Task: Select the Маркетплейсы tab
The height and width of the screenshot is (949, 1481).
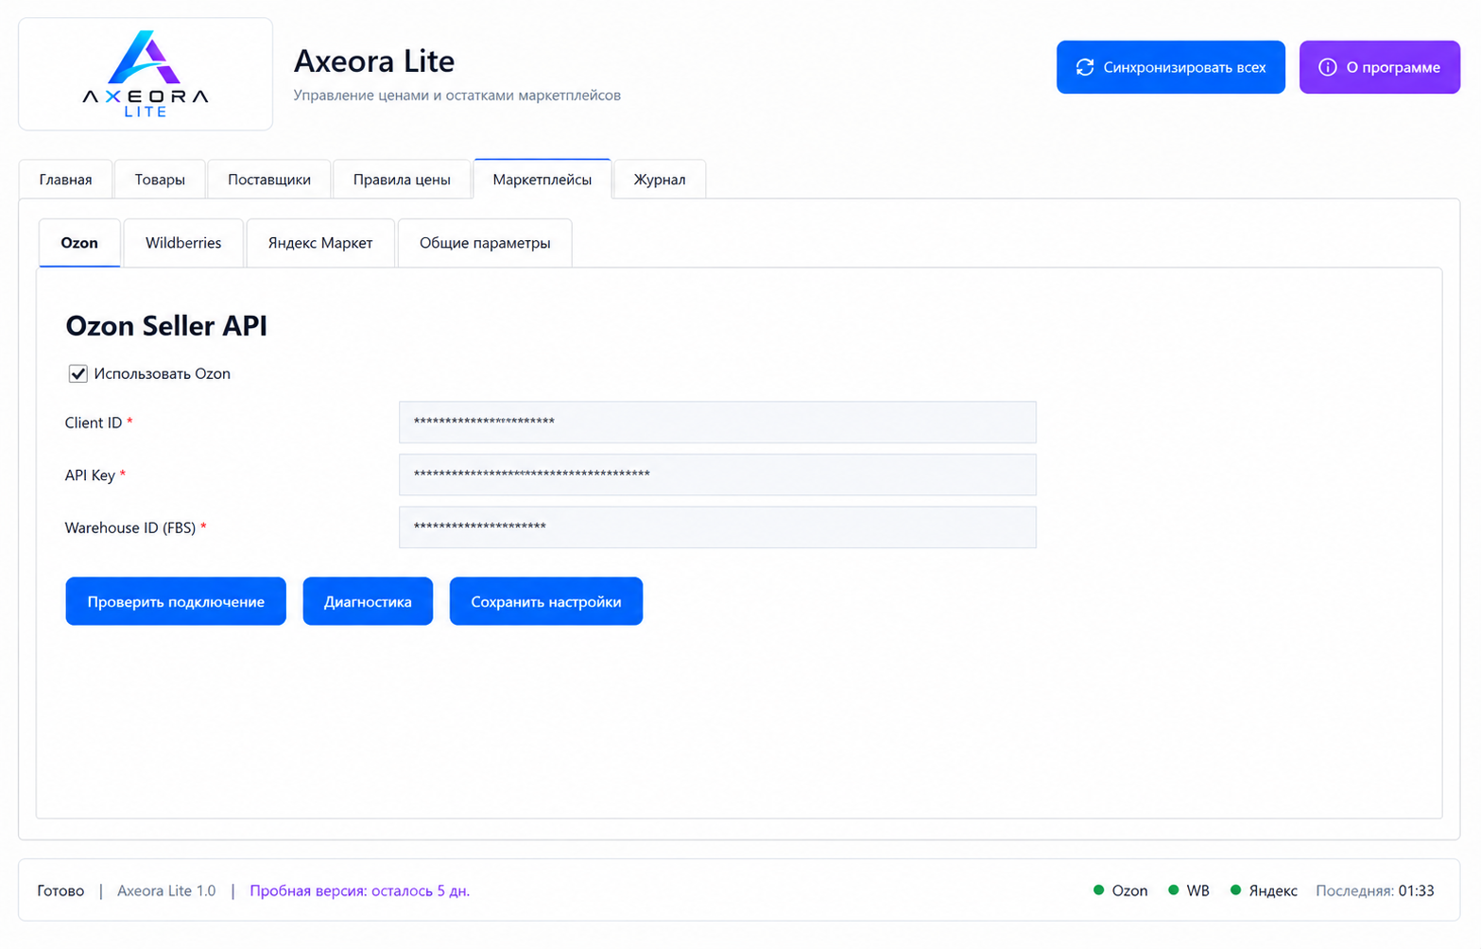Action: [x=542, y=180]
